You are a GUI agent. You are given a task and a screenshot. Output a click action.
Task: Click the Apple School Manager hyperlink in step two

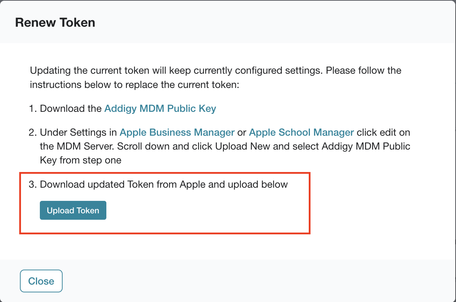(301, 132)
